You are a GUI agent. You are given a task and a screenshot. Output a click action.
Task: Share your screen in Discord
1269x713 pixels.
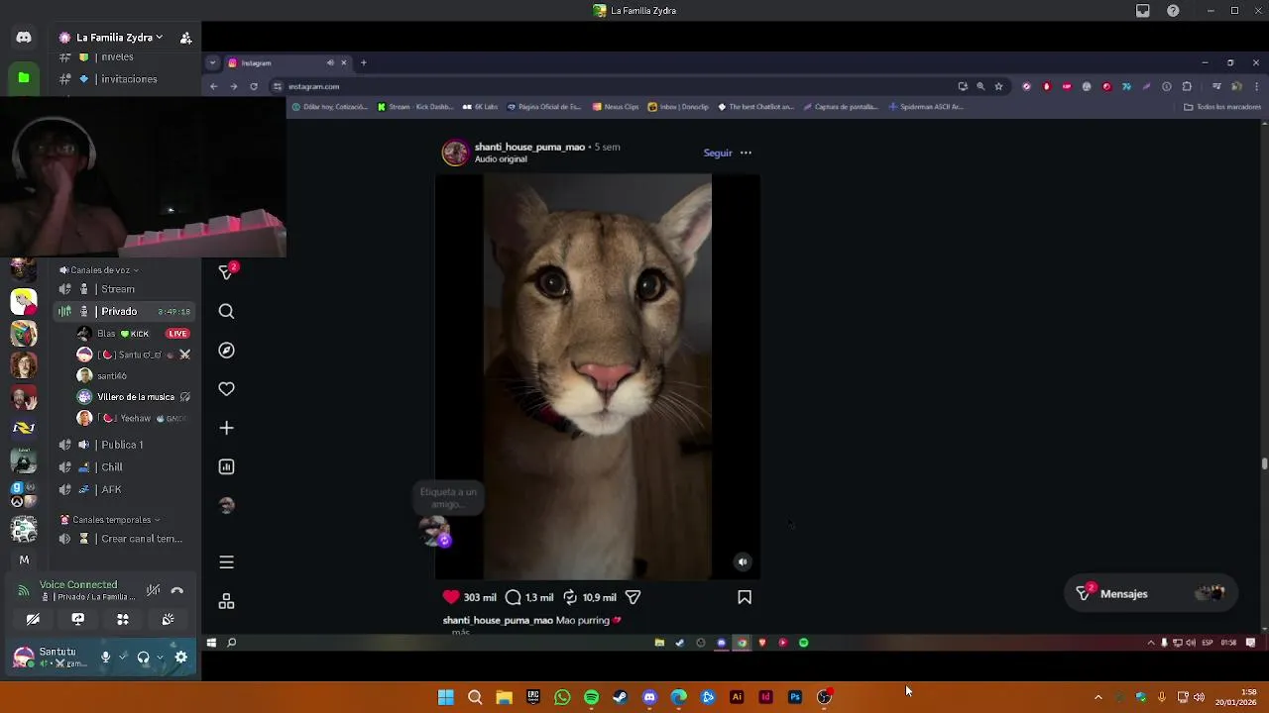click(77, 619)
